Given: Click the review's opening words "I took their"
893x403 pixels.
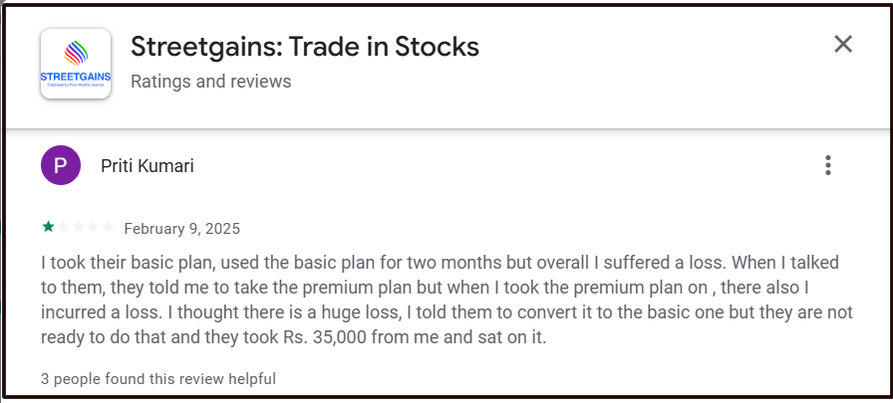Looking at the screenshot, I should click(83, 264).
